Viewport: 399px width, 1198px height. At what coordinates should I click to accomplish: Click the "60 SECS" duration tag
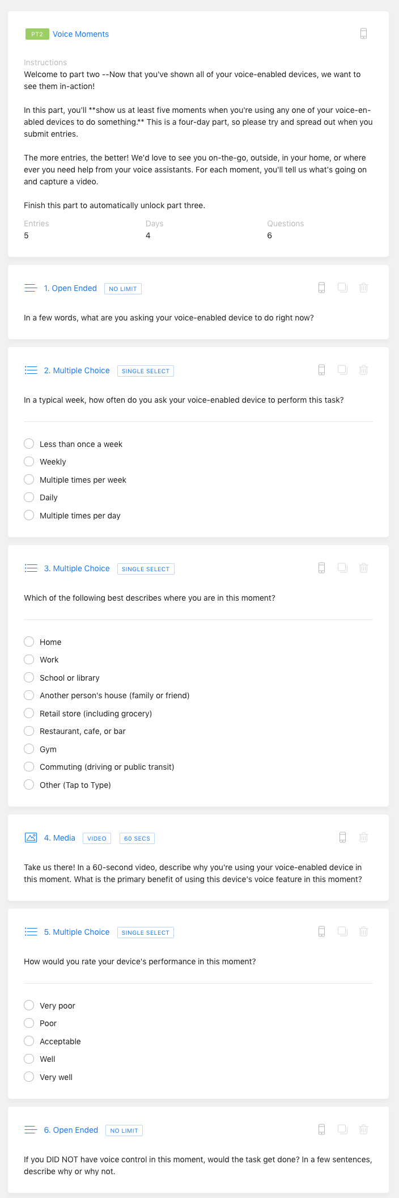click(x=137, y=838)
